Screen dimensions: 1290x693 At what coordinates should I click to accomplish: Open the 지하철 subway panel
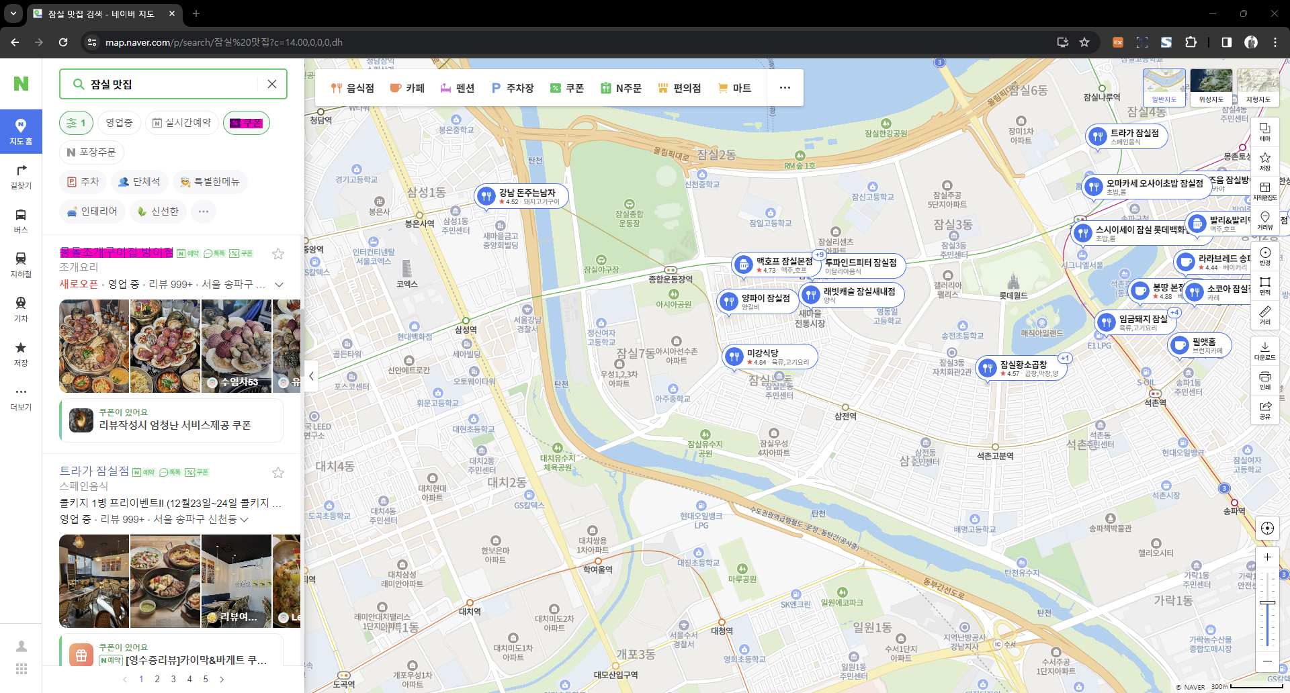tap(21, 265)
